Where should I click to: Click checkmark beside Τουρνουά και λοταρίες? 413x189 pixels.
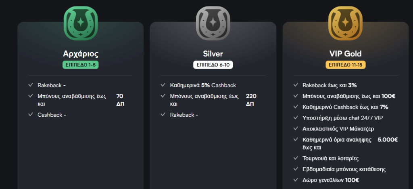[x=296, y=158]
